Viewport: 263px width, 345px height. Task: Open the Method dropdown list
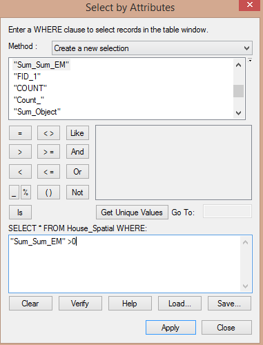[152, 48]
